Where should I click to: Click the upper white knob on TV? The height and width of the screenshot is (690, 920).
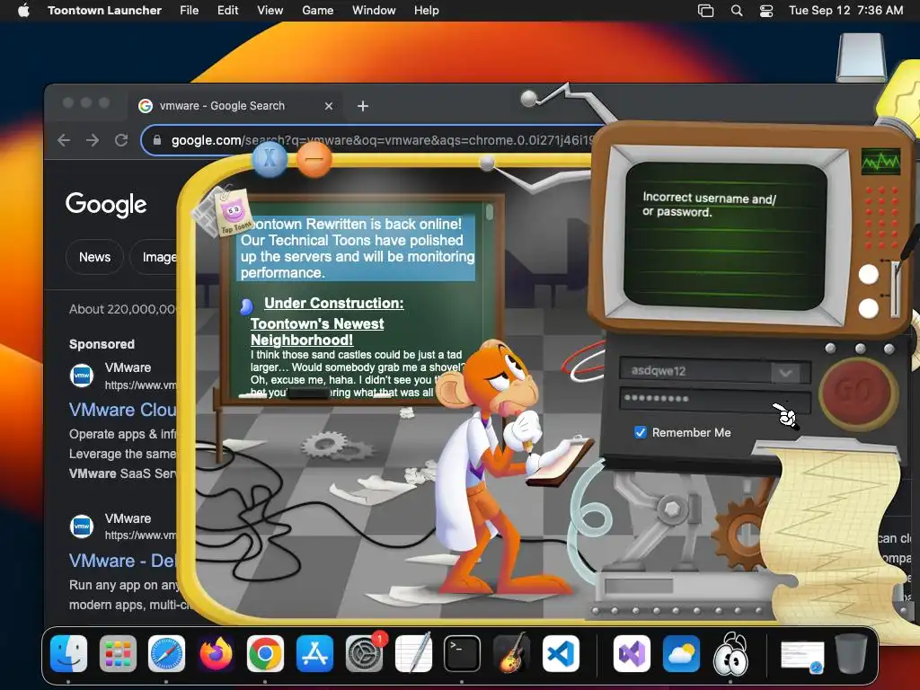(869, 274)
